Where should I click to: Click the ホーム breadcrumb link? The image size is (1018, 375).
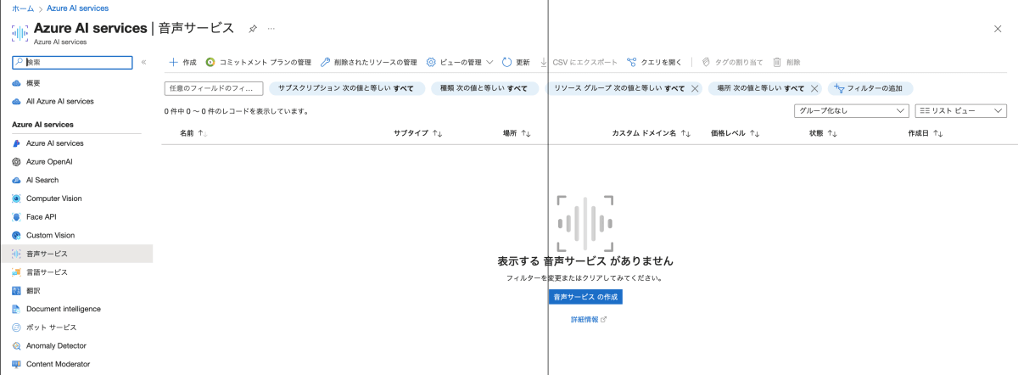[x=23, y=8]
